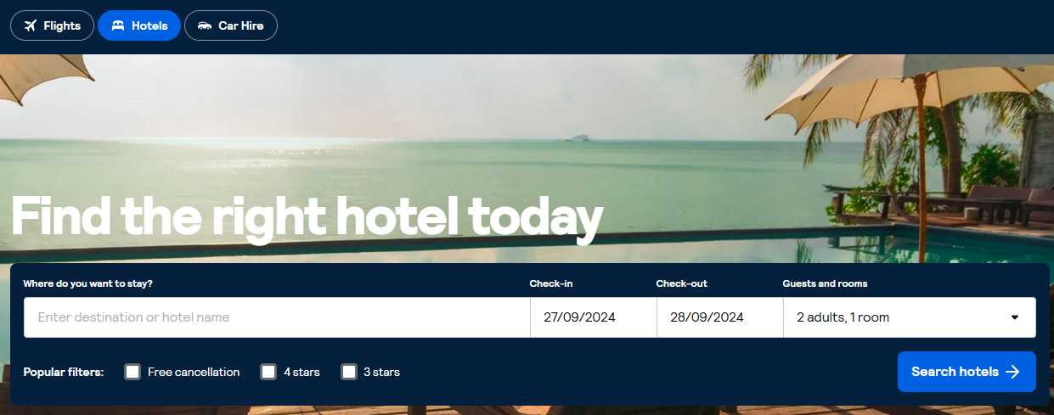Focus the destination or hotel name field

coord(277,317)
